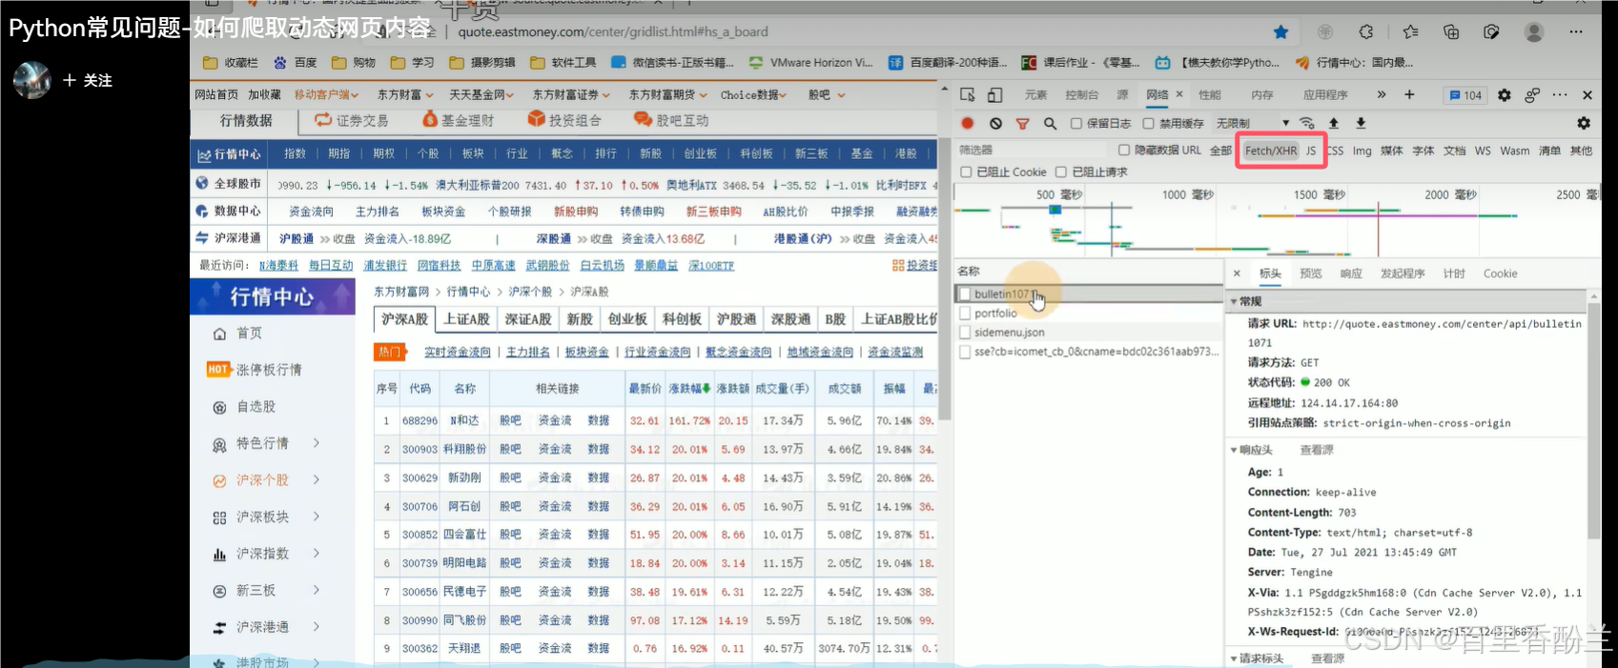This screenshot has width=1618, height=668.
Task: Open DevTools settings gear in the top bar
Action: (1505, 94)
